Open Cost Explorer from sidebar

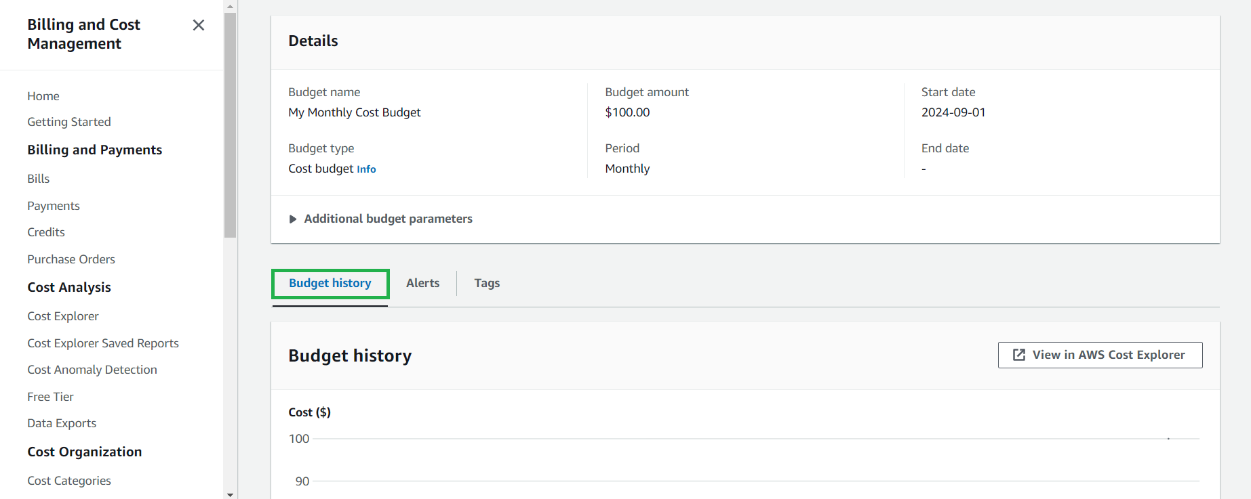pyautogui.click(x=63, y=316)
